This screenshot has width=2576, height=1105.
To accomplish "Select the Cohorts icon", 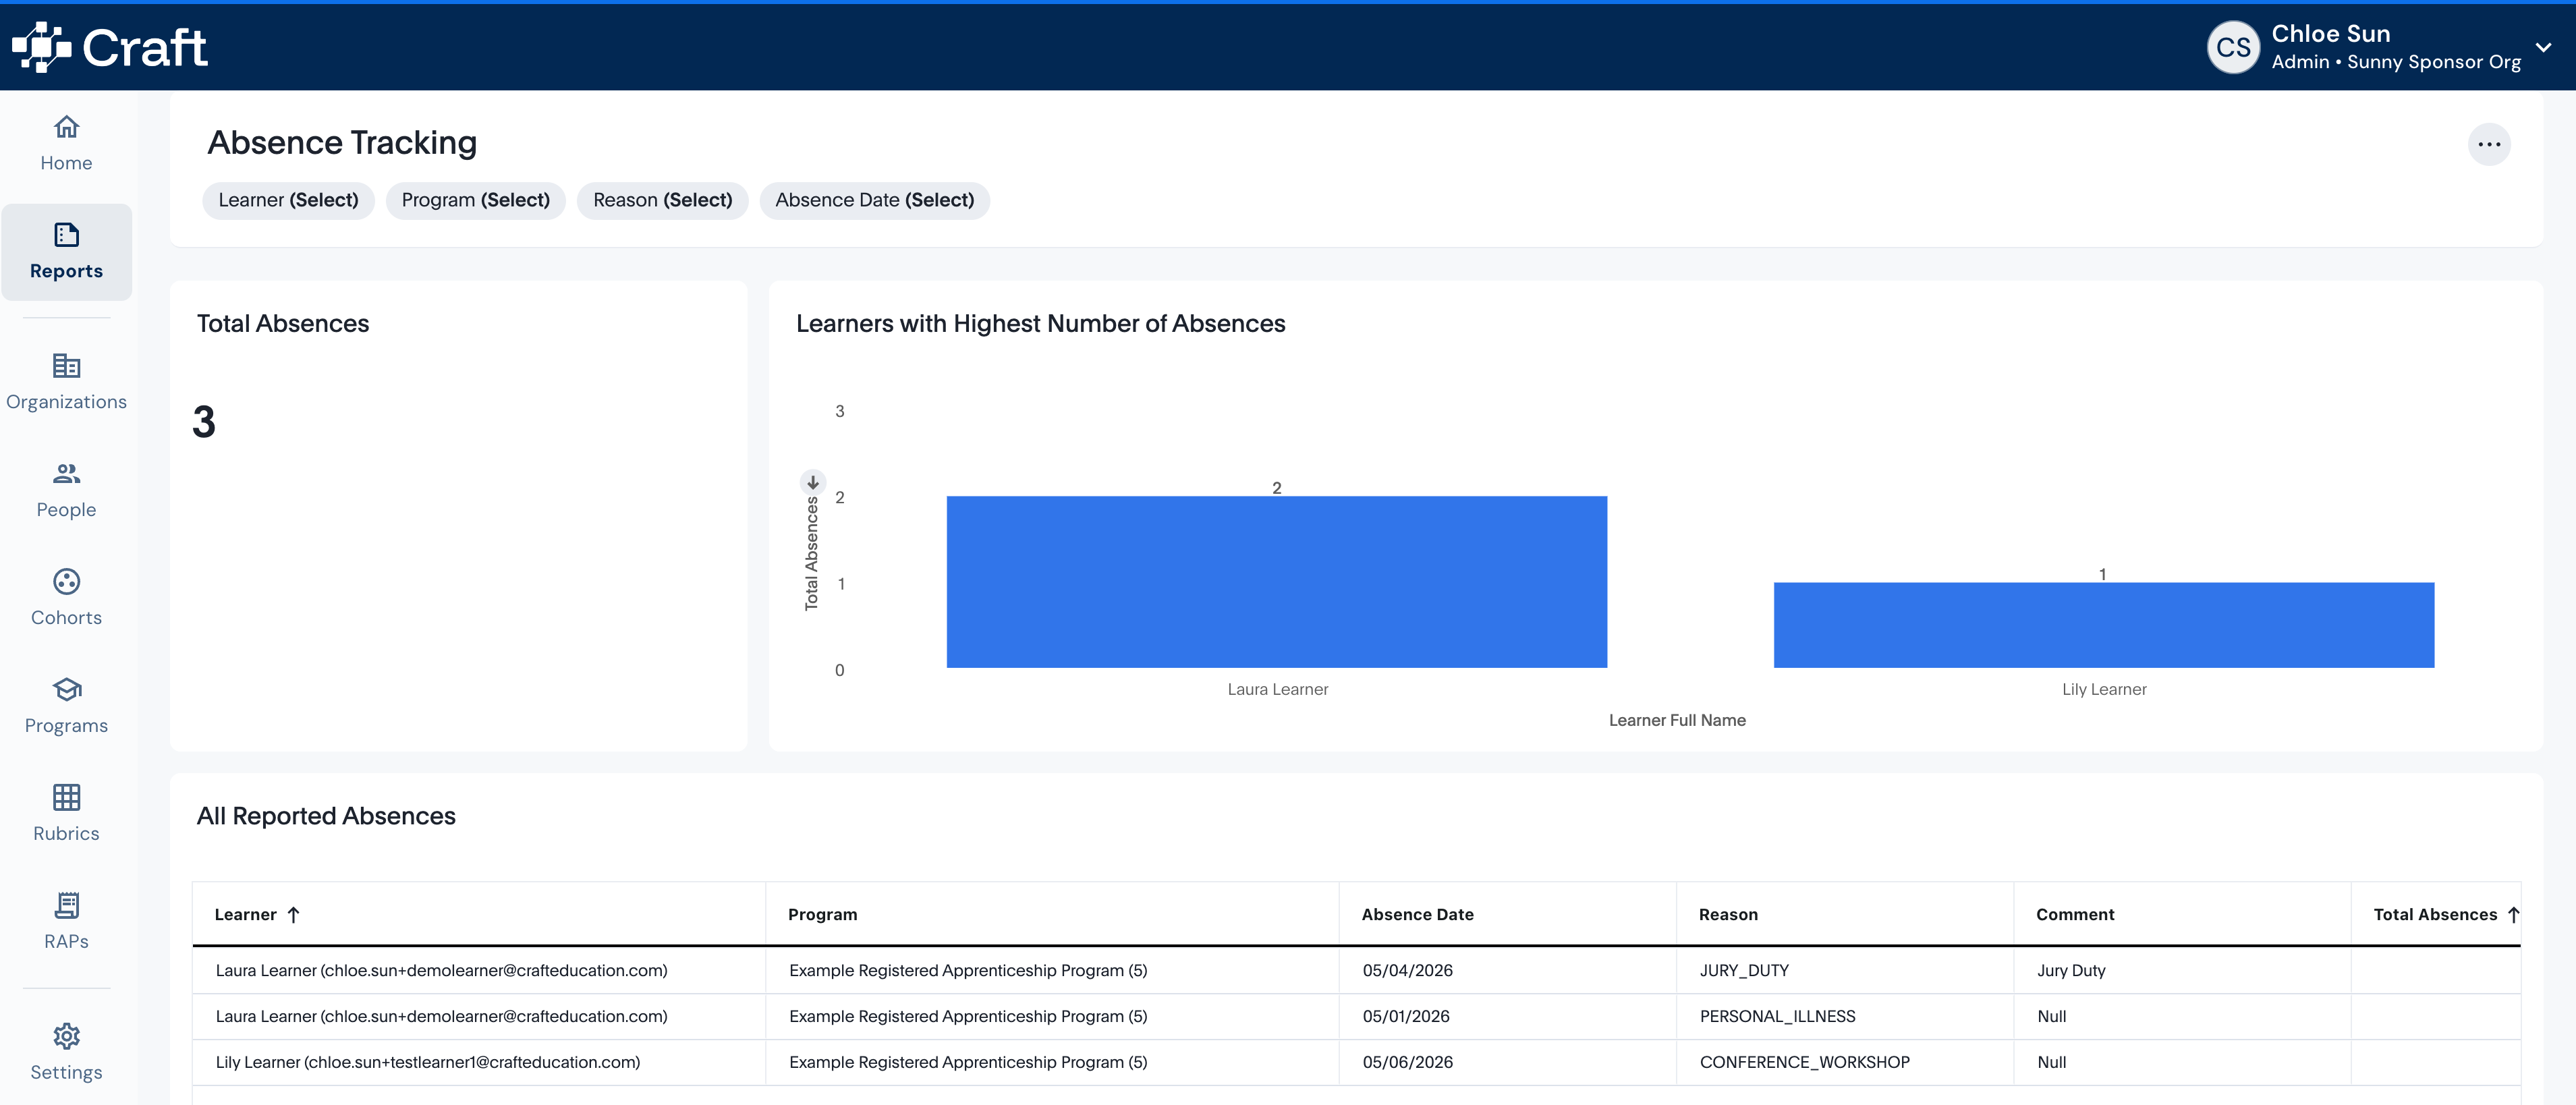I will (x=66, y=581).
